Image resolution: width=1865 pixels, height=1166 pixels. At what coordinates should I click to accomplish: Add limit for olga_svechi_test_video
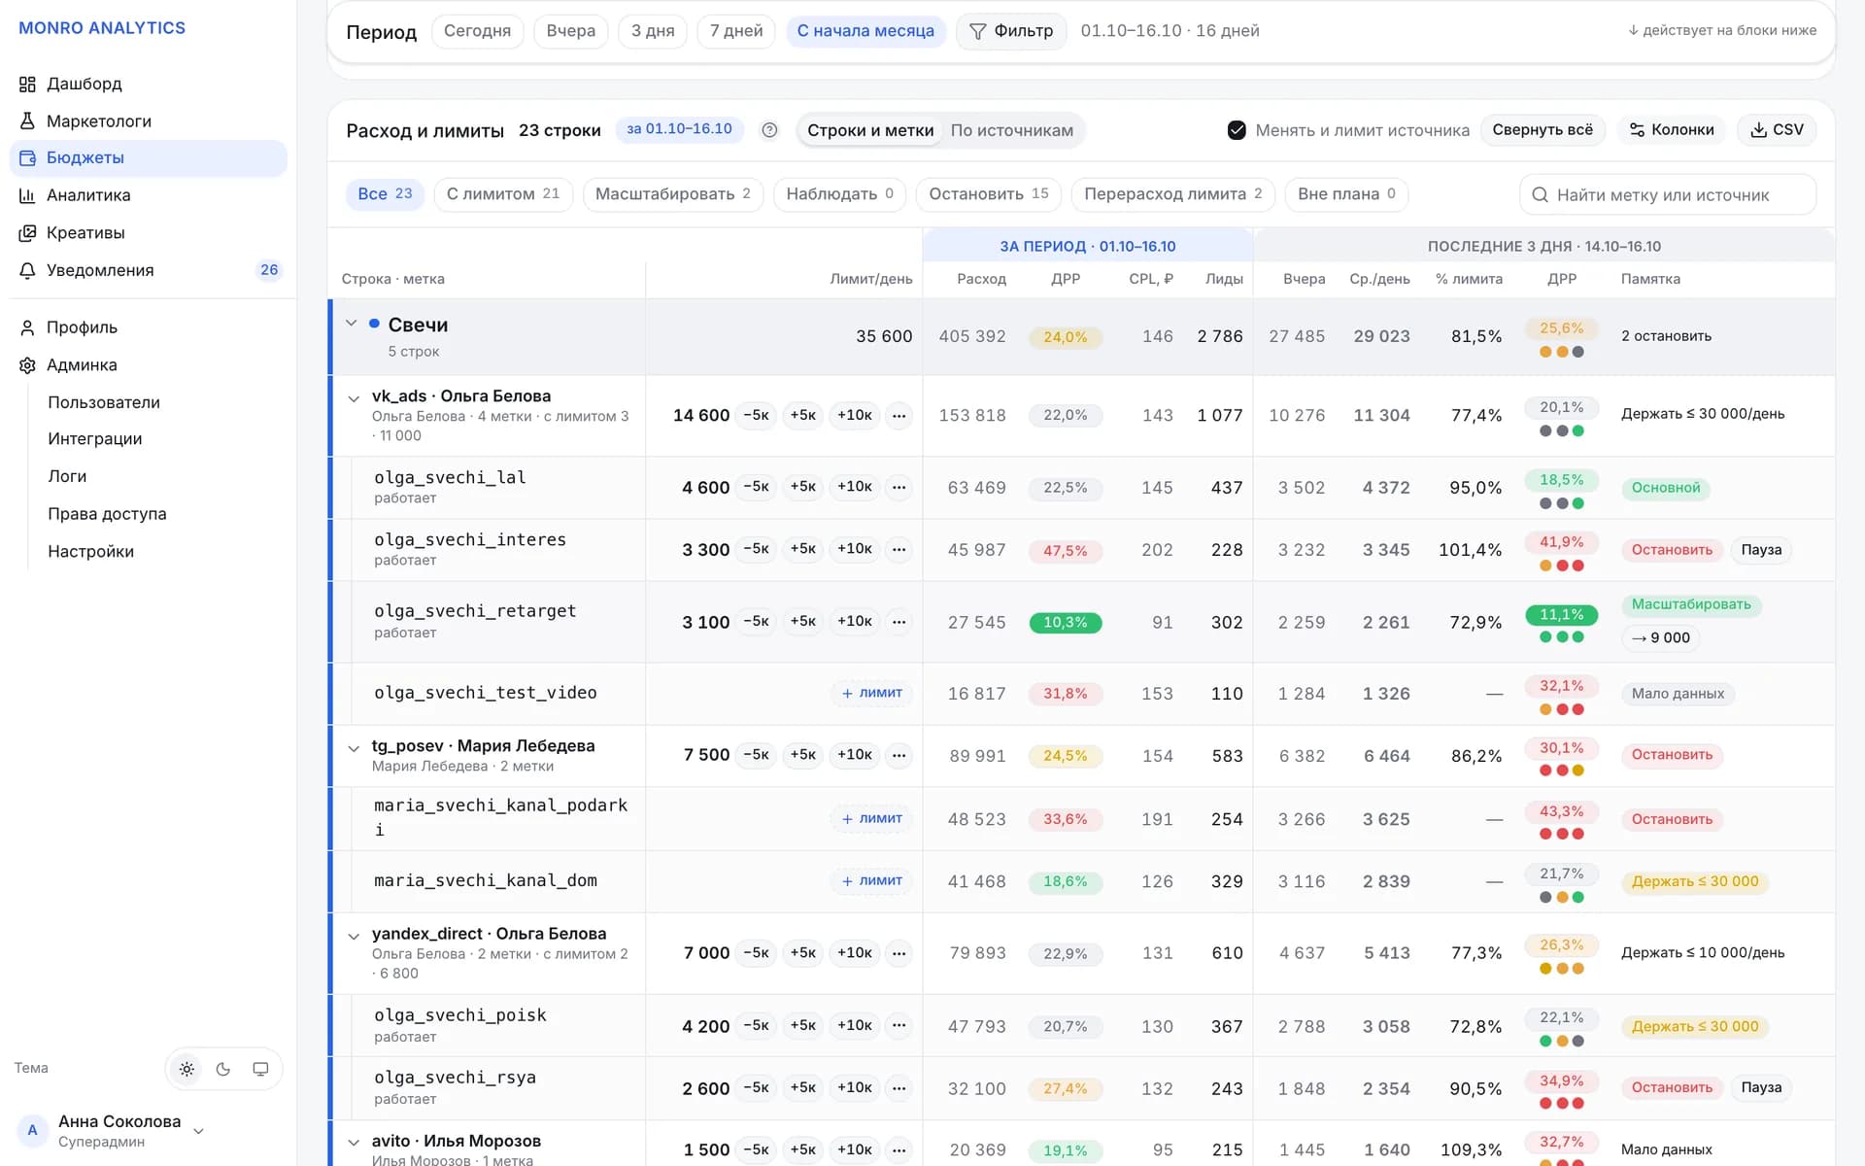pos(871,694)
